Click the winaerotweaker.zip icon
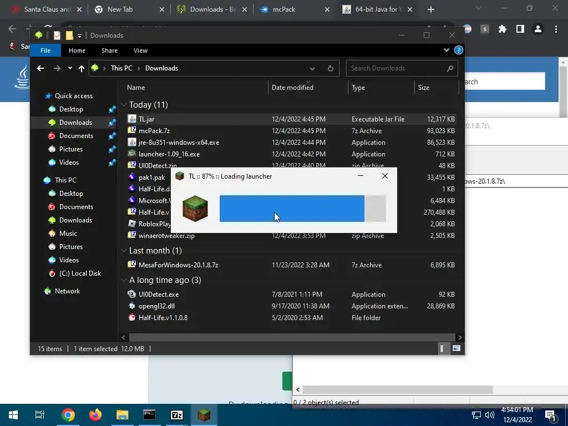Image resolution: width=568 pixels, height=426 pixels. [132, 235]
